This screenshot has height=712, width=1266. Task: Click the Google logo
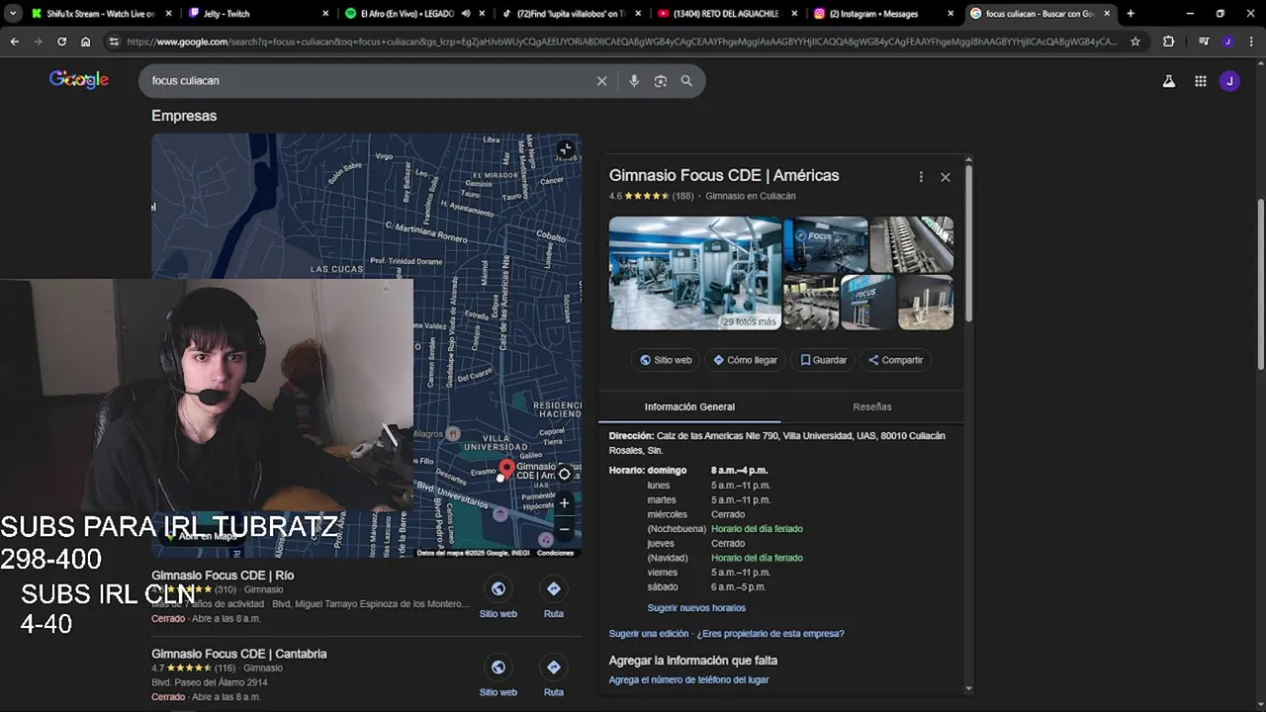coord(79,80)
